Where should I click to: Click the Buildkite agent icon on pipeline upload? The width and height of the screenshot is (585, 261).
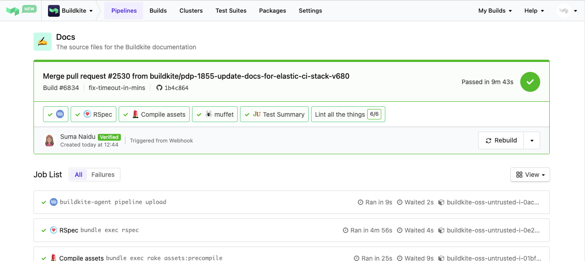click(53, 202)
